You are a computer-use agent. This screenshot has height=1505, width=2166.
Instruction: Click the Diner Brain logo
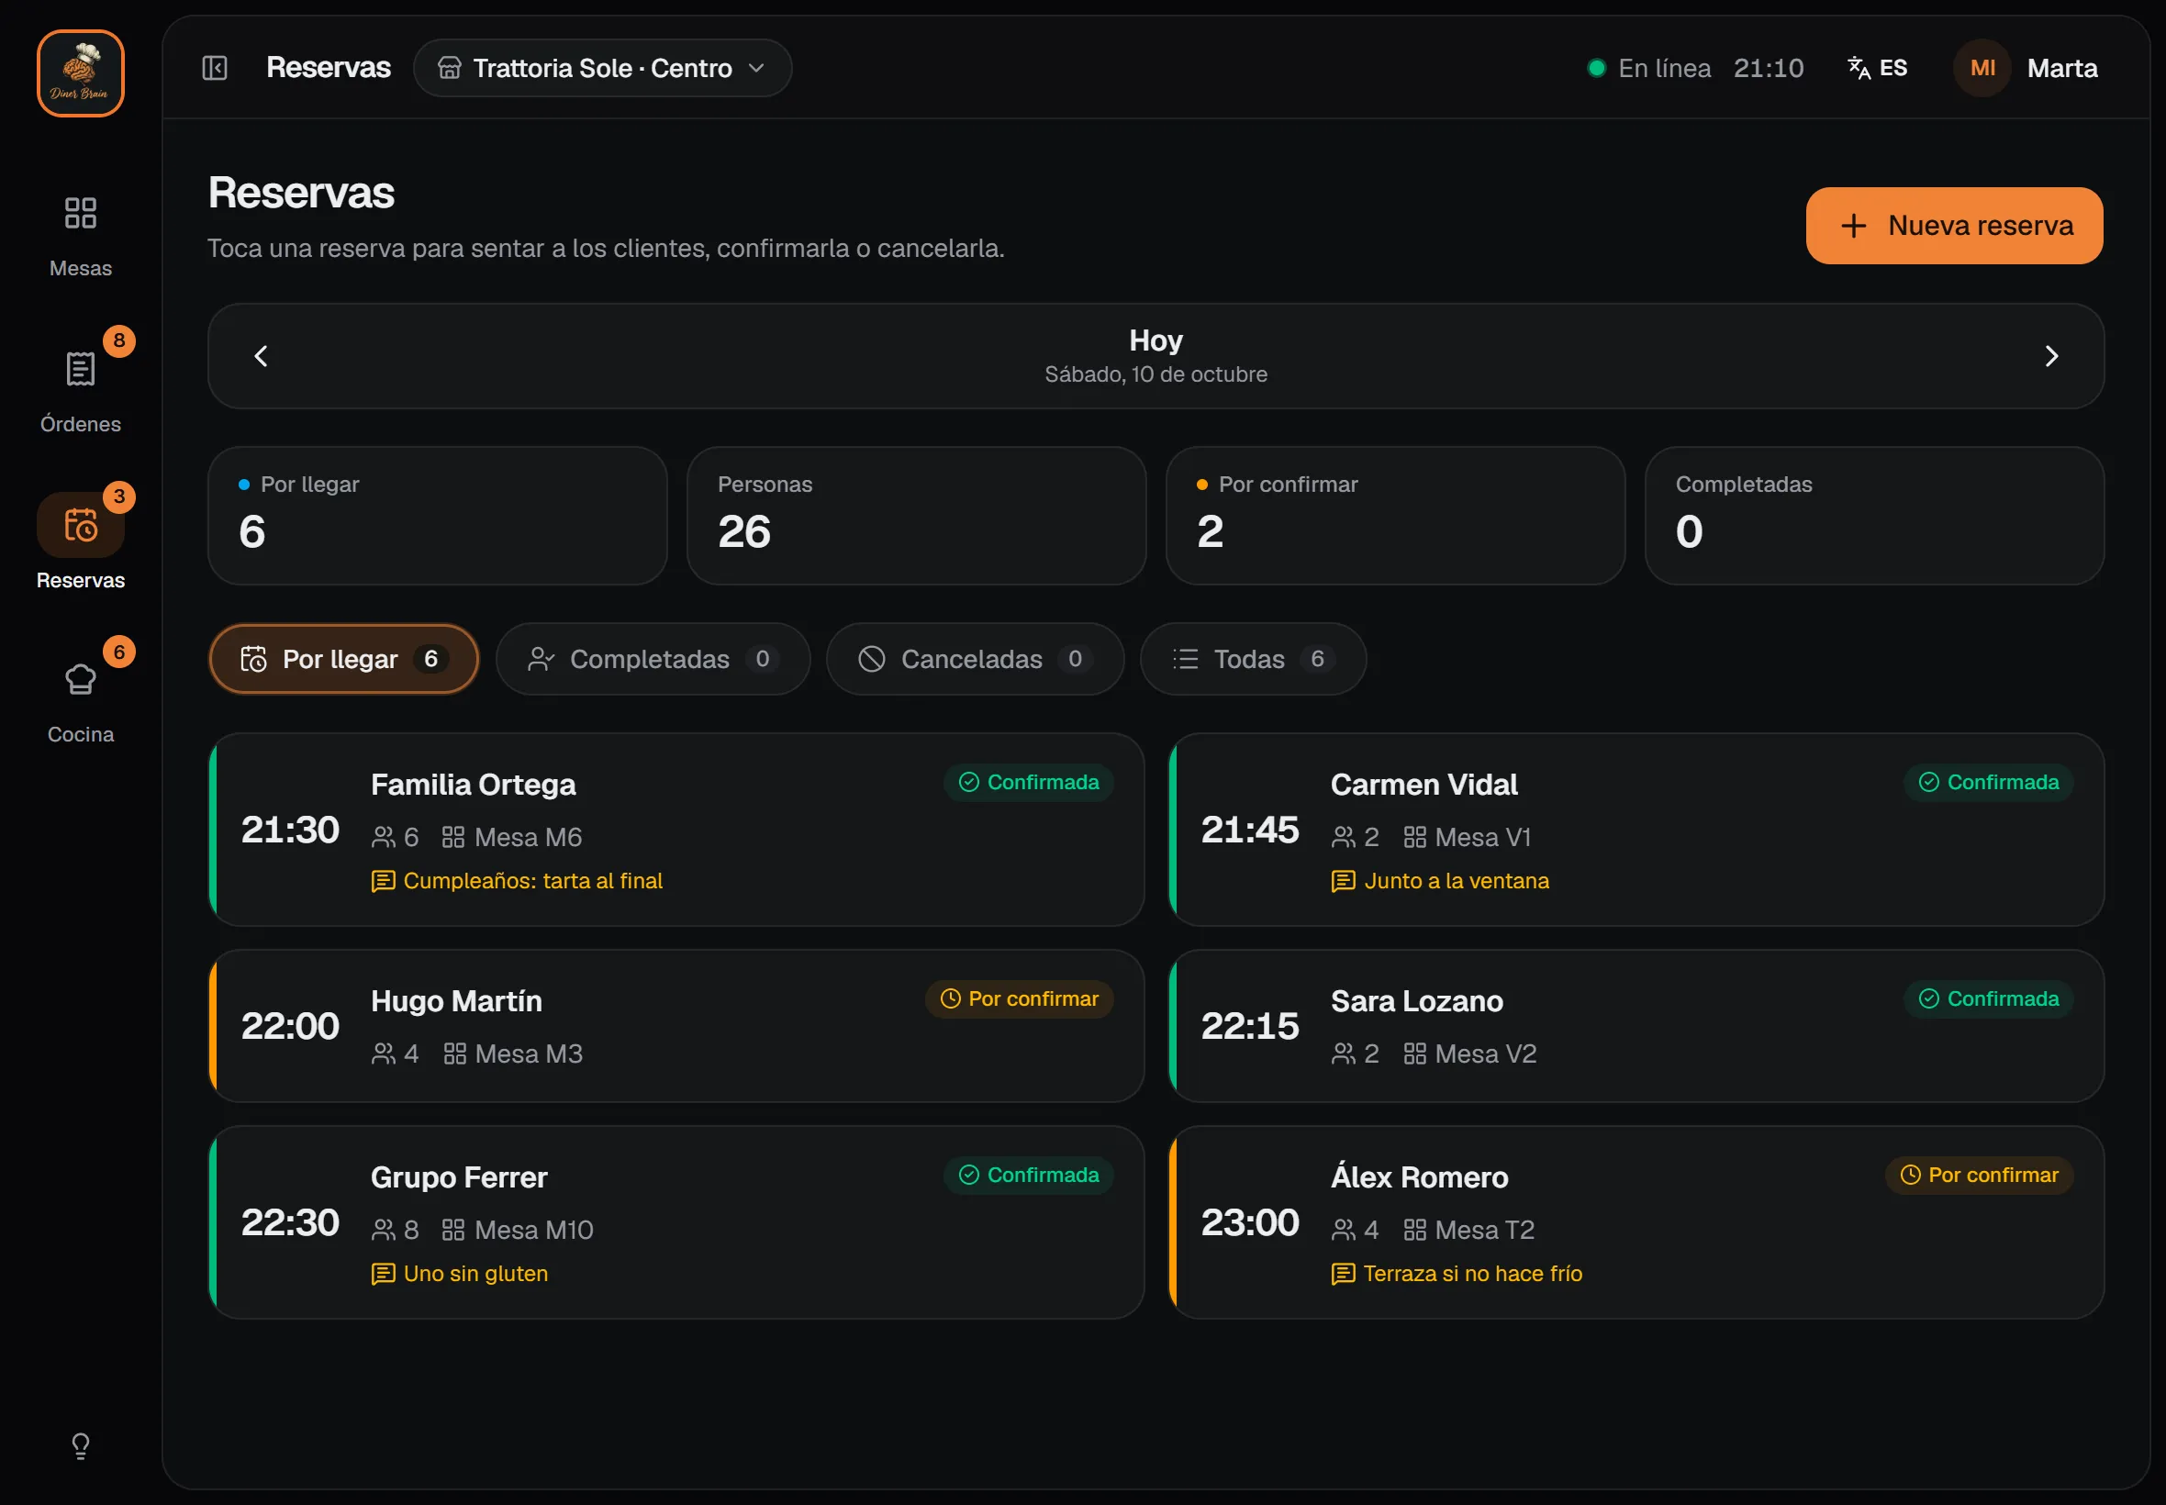(x=80, y=72)
